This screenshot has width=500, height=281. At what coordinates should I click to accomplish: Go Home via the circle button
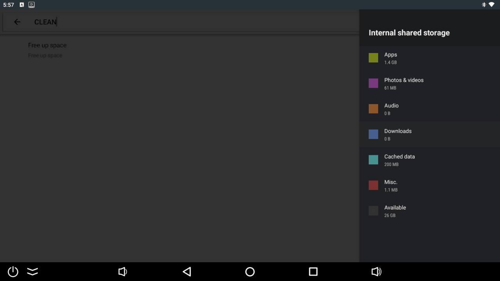coord(250,272)
